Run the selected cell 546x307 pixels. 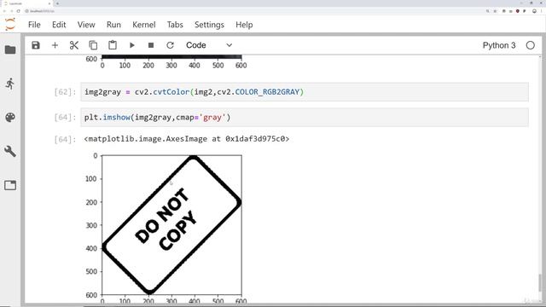pyautogui.click(x=132, y=45)
